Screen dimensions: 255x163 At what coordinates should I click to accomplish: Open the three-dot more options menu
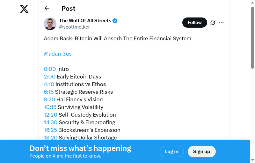coord(222,23)
